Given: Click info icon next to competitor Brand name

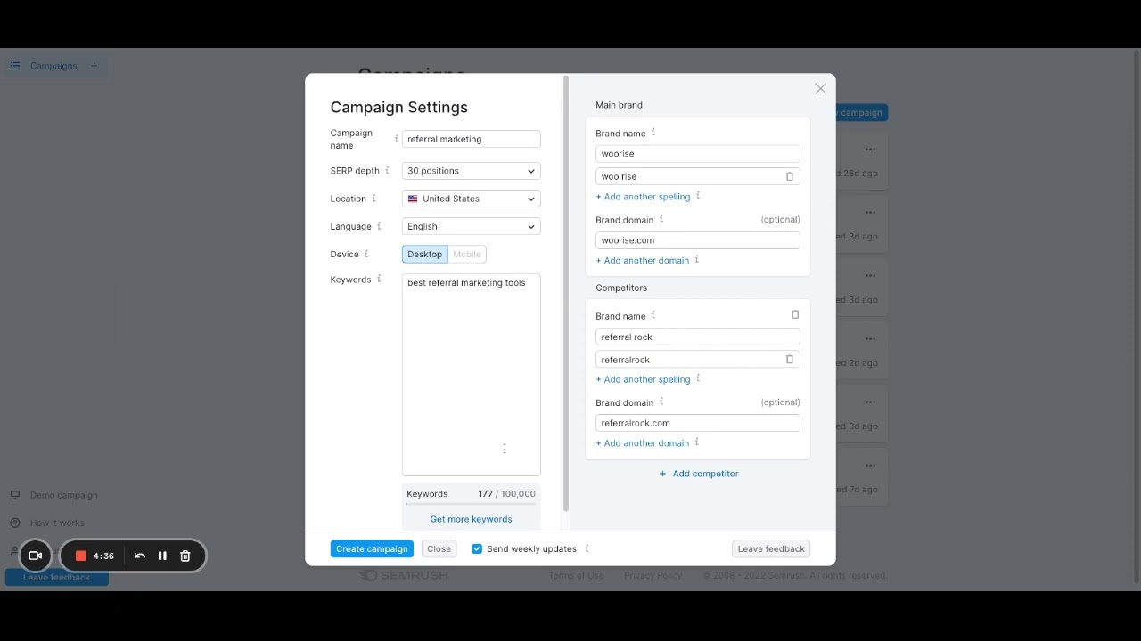Looking at the screenshot, I should (x=653, y=315).
